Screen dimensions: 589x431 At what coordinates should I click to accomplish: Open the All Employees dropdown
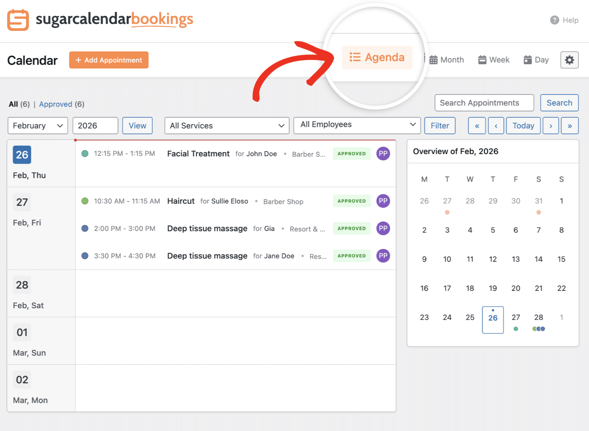357,125
